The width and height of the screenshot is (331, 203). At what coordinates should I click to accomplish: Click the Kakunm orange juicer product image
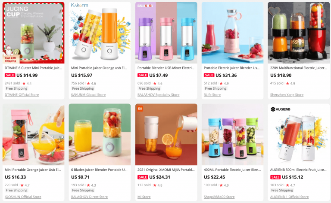100,33
